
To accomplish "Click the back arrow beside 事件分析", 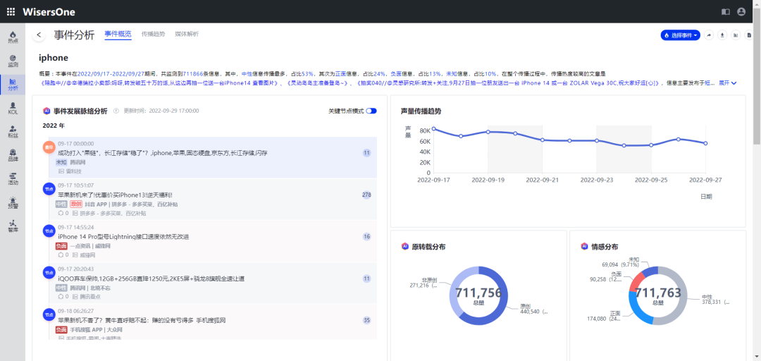I will [x=39, y=35].
